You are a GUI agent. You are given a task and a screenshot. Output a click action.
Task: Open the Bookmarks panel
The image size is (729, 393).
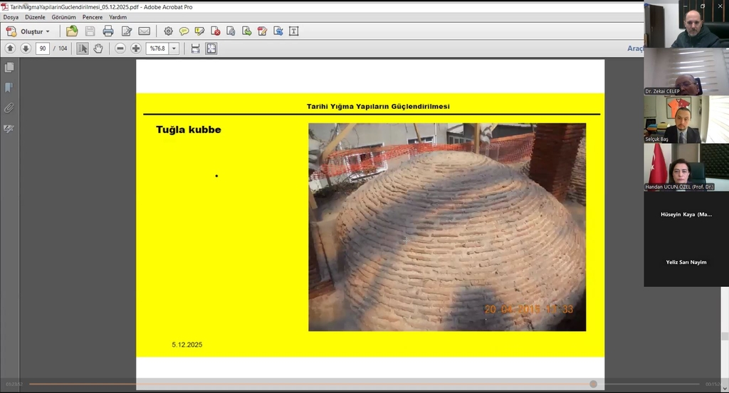coord(9,88)
